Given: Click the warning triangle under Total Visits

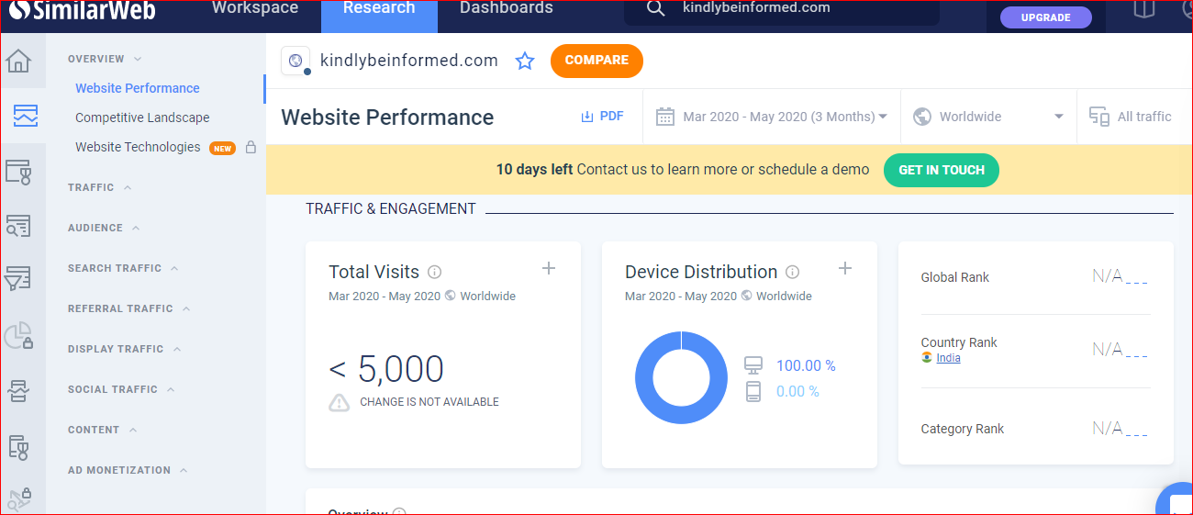Looking at the screenshot, I should coord(340,402).
